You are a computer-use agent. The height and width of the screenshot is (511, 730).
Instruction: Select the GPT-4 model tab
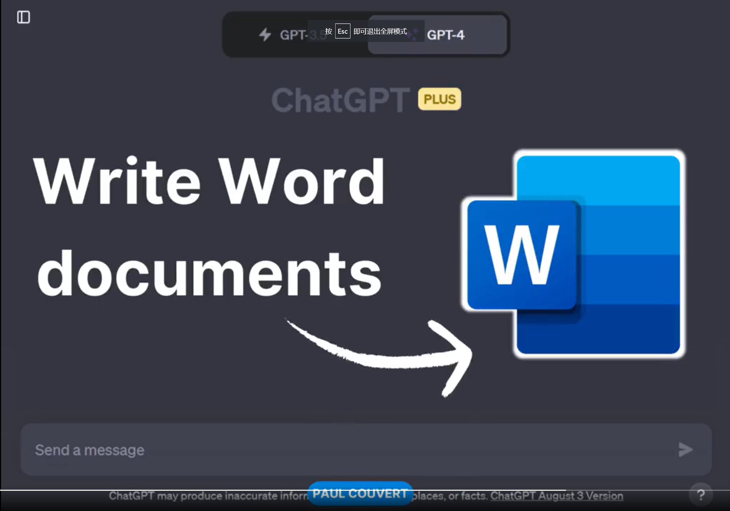pyautogui.click(x=437, y=35)
